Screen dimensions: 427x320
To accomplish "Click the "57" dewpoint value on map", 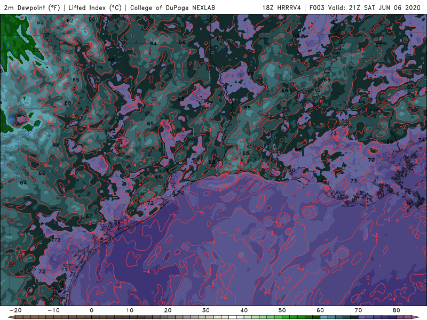I will click(35, 50).
